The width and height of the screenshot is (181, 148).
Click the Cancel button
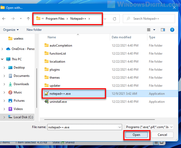point(162,135)
